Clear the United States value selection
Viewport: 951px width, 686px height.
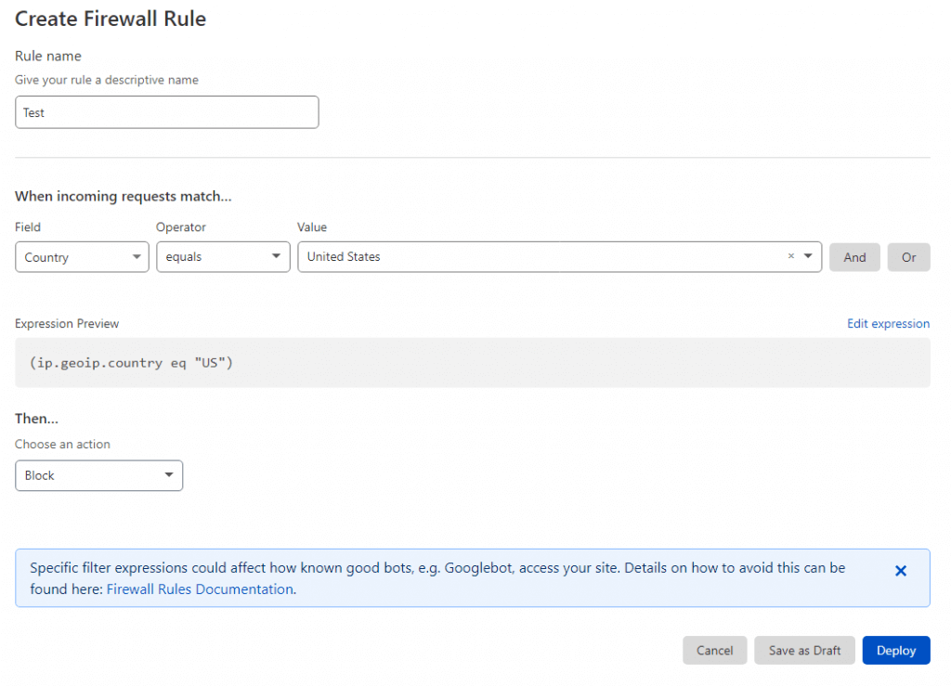(791, 257)
